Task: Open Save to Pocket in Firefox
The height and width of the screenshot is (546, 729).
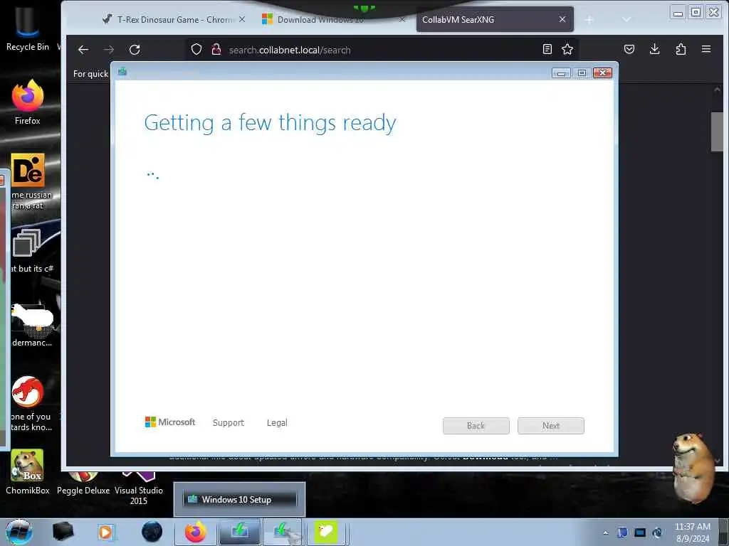Action: coord(629,49)
